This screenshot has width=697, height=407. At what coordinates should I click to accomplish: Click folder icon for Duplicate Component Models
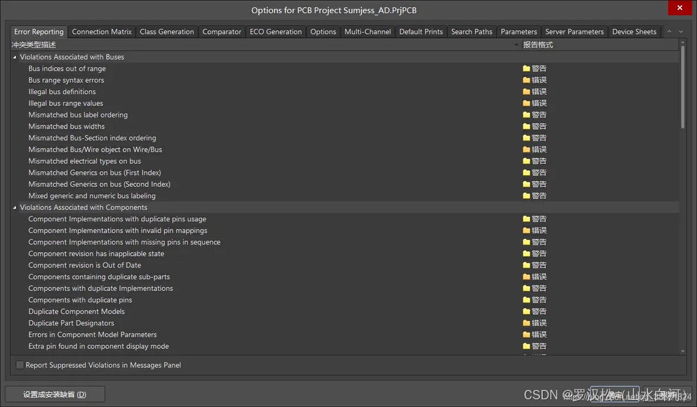pos(526,311)
